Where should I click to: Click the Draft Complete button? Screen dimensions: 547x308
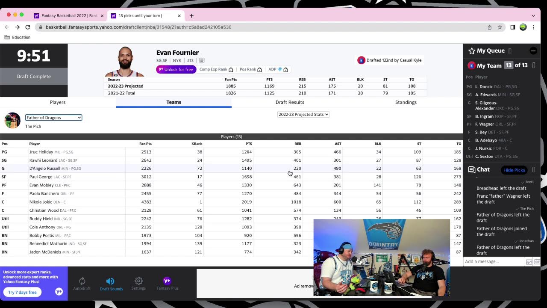pos(34,77)
